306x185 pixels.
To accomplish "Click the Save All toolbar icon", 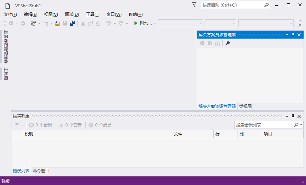I will pyautogui.click(x=73, y=23).
